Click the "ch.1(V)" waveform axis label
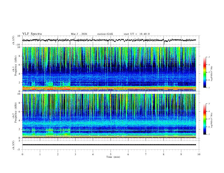 pos(14,40)
